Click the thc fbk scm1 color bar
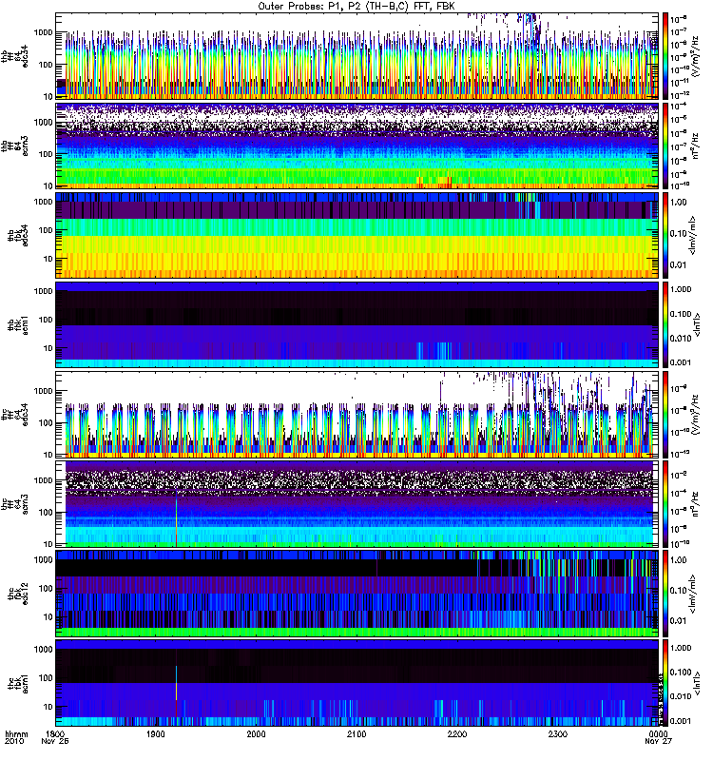This screenshot has height=761, width=713. 665,683
